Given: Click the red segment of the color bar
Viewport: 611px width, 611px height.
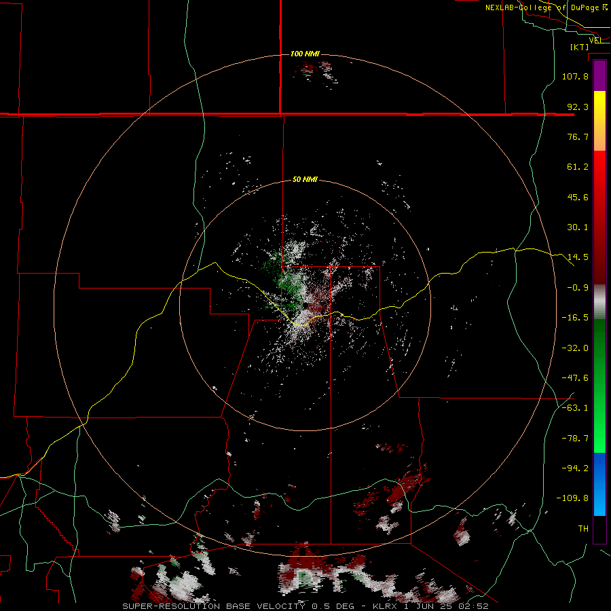Looking at the screenshot, I should 599,217.
